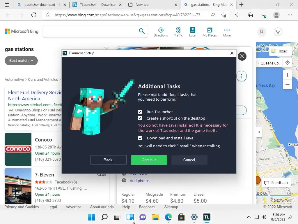
Task: Select the 7-Eleven listing
Action: point(45,175)
